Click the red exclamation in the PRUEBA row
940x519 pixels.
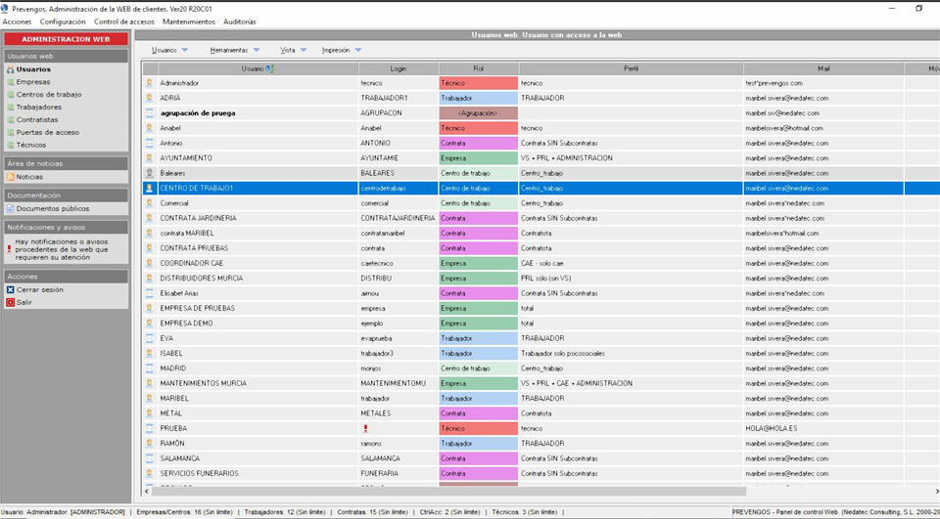pyautogui.click(x=364, y=428)
